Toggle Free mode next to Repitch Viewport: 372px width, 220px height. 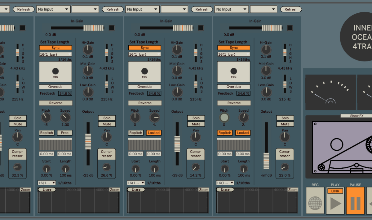point(65,133)
